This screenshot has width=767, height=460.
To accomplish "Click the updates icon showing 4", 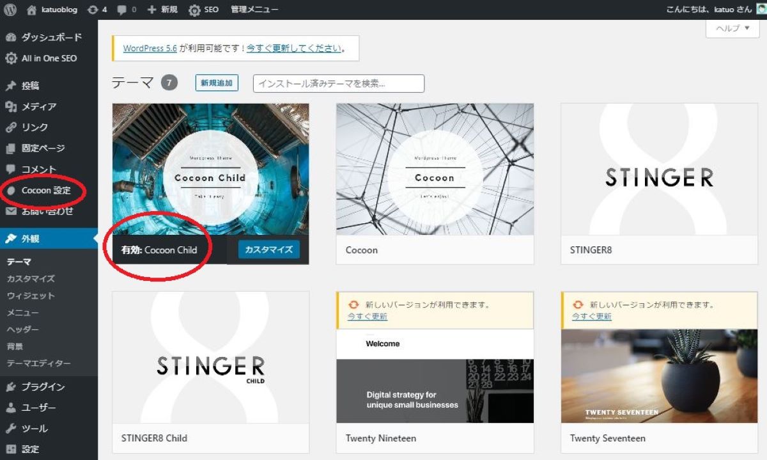I will pos(93,10).
